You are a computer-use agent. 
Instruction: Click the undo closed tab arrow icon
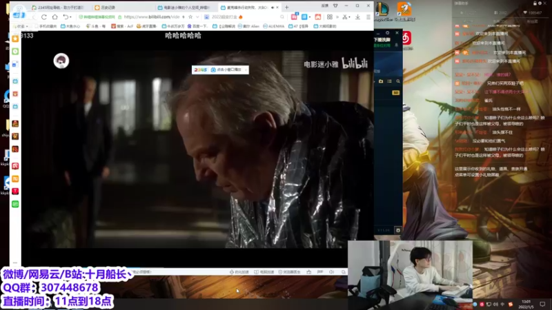point(66,17)
